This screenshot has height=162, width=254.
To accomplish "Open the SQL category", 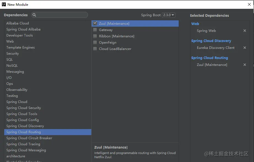I will (x=48, y=60).
